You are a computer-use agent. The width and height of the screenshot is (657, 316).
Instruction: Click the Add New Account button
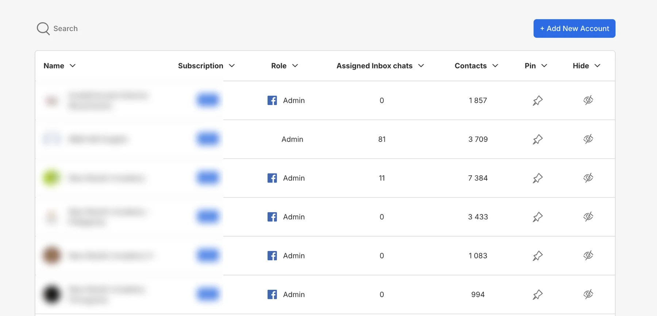click(x=574, y=28)
